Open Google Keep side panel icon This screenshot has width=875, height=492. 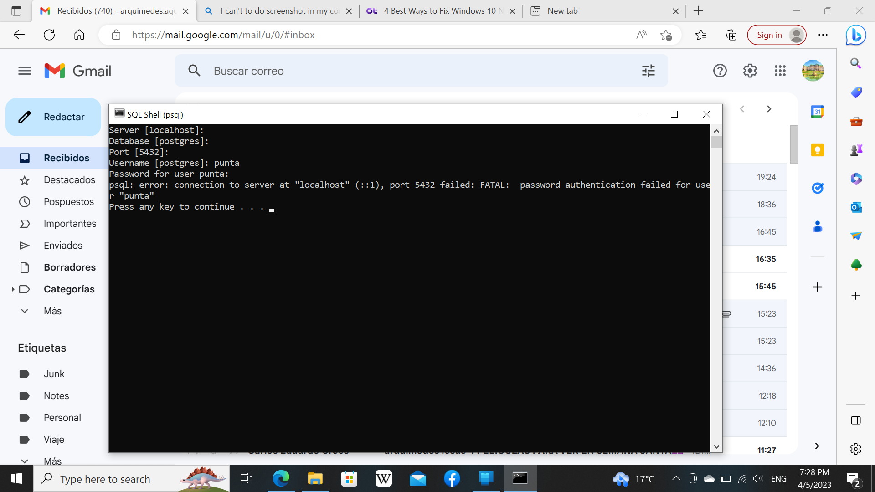[817, 150]
